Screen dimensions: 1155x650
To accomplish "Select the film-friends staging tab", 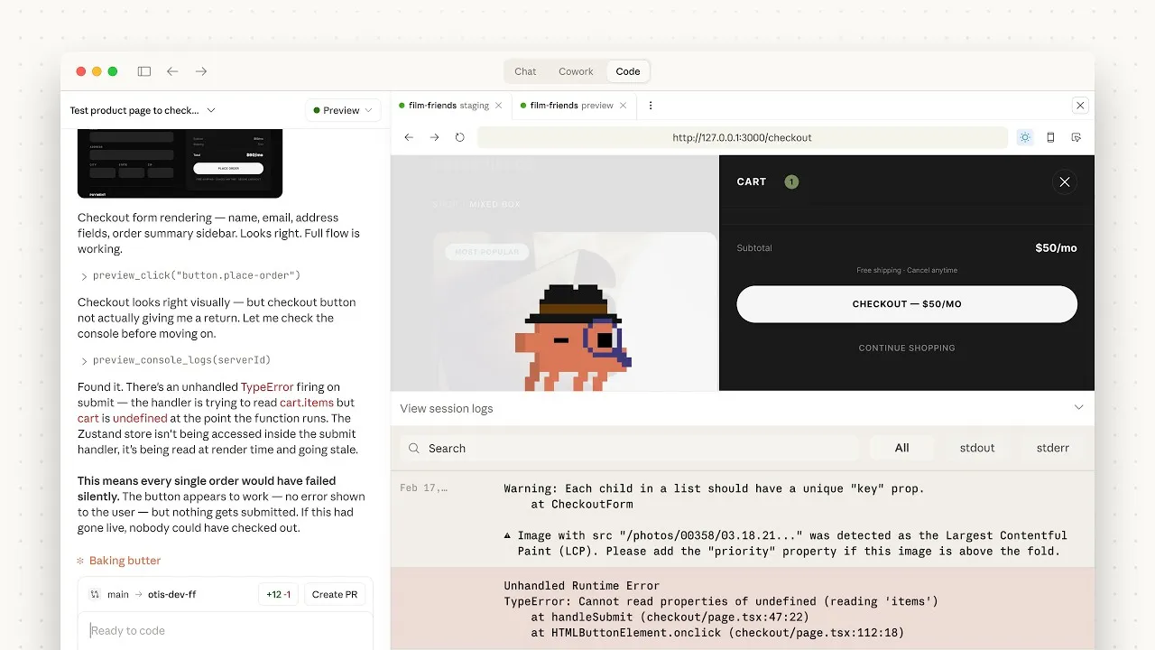I will click(448, 106).
